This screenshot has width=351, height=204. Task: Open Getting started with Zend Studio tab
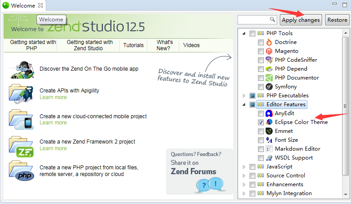click(89, 45)
